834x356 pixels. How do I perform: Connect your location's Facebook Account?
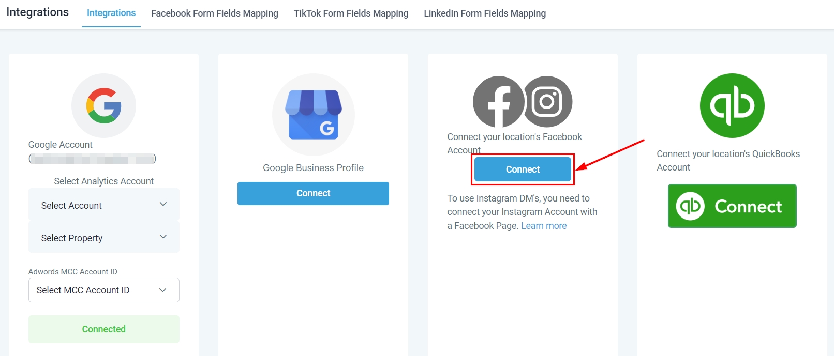pyautogui.click(x=523, y=169)
